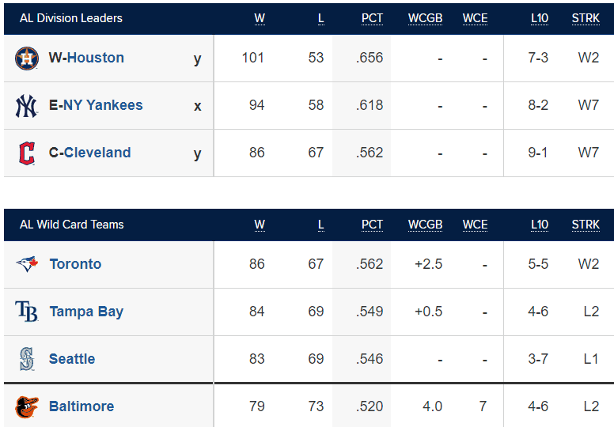This screenshot has height=427, width=614.
Task: Click W column header in Division Leaders
Action: tap(260, 18)
